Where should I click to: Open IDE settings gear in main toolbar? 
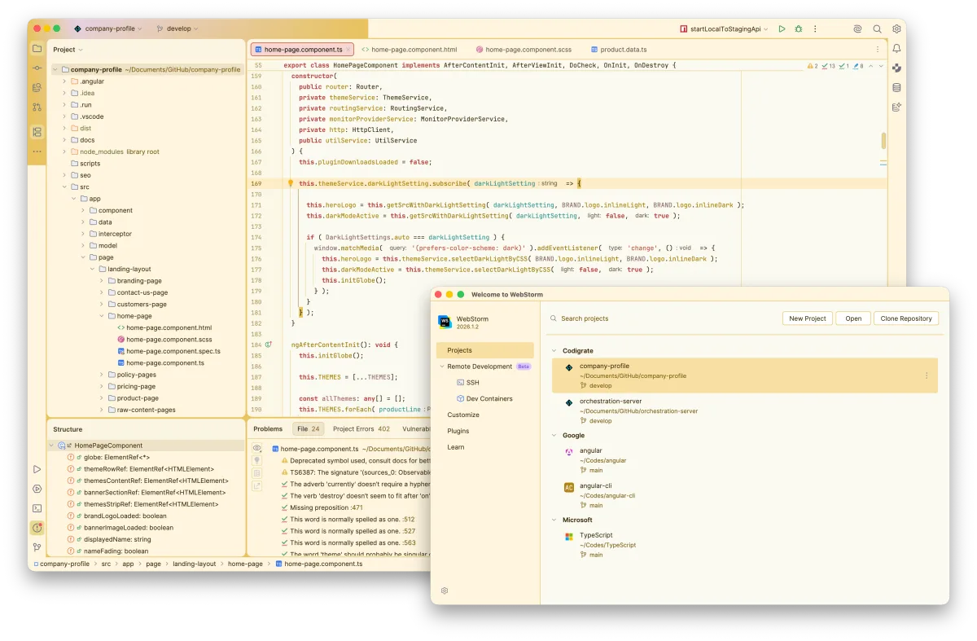pos(896,29)
